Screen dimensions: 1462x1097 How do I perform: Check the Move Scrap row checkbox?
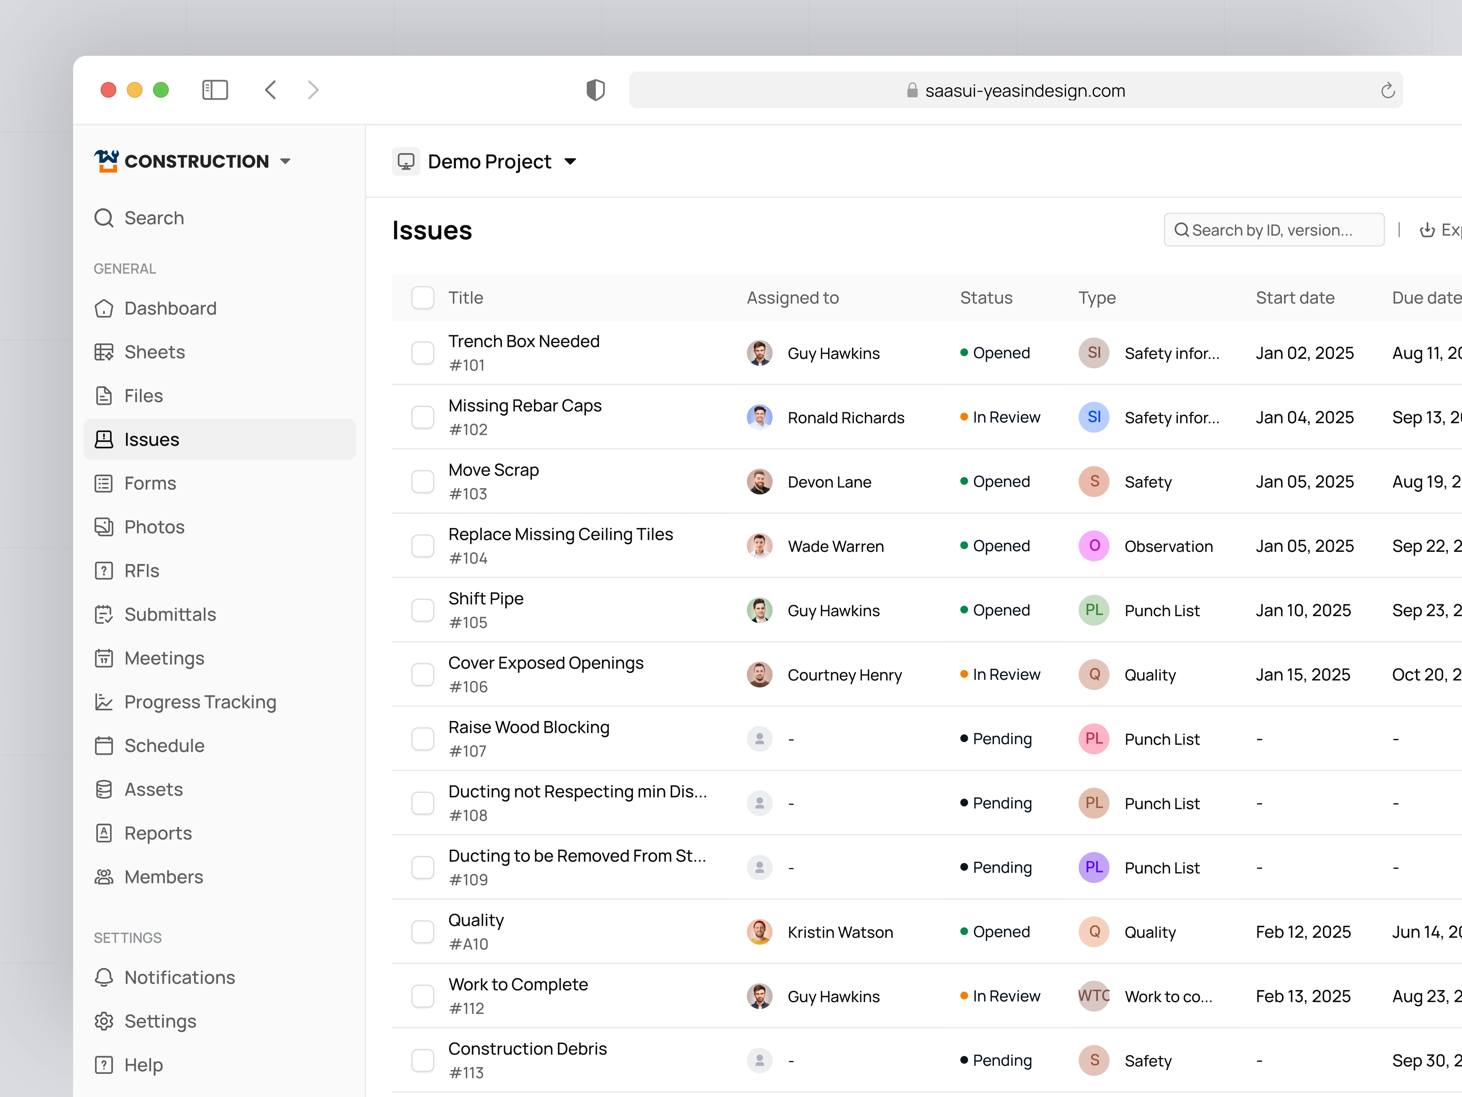pos(422,481)
